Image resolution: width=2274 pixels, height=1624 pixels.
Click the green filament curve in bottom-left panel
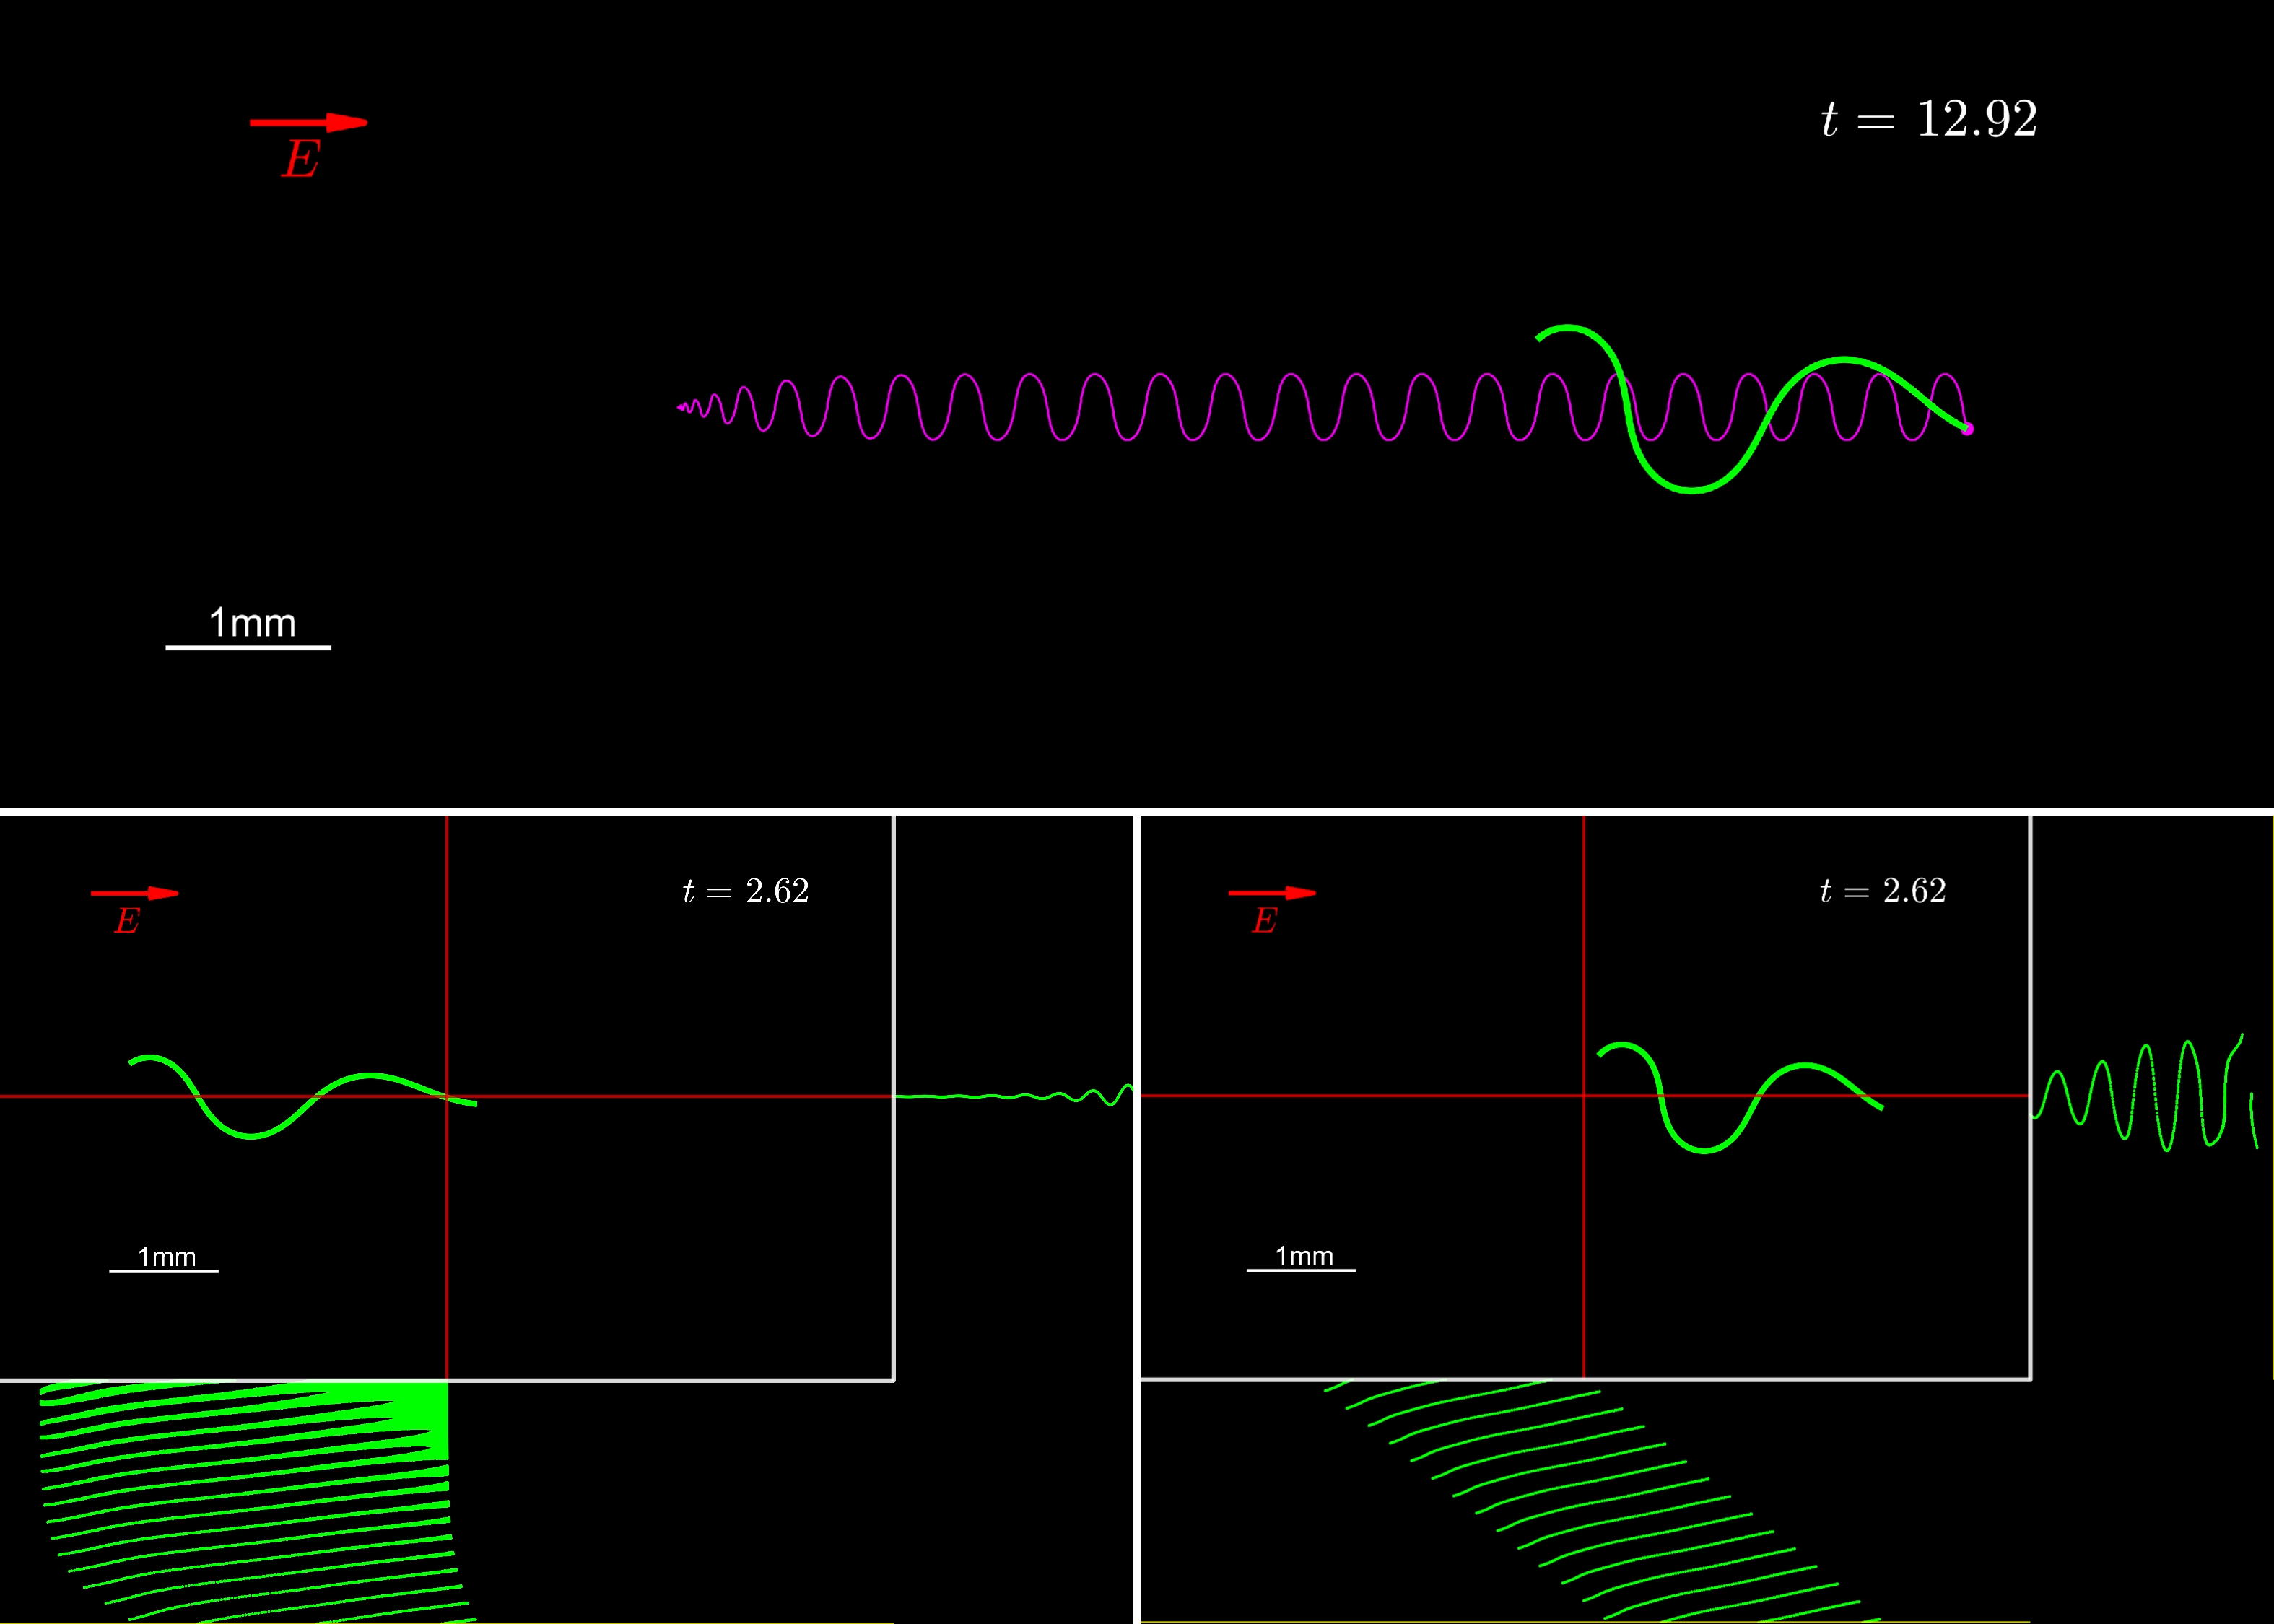pos(251,1135)
